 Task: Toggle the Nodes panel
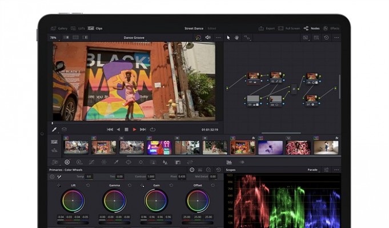coord(311,28)
